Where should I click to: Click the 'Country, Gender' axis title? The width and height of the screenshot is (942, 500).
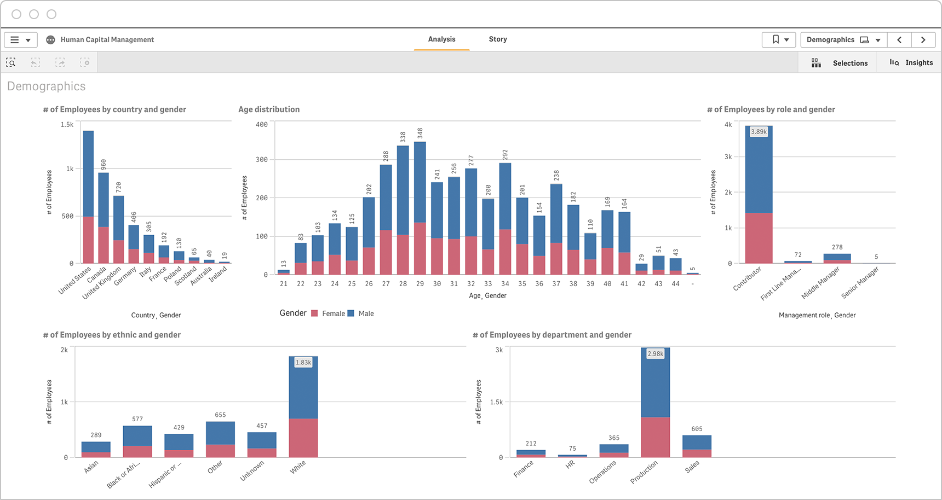coord(156,315)
